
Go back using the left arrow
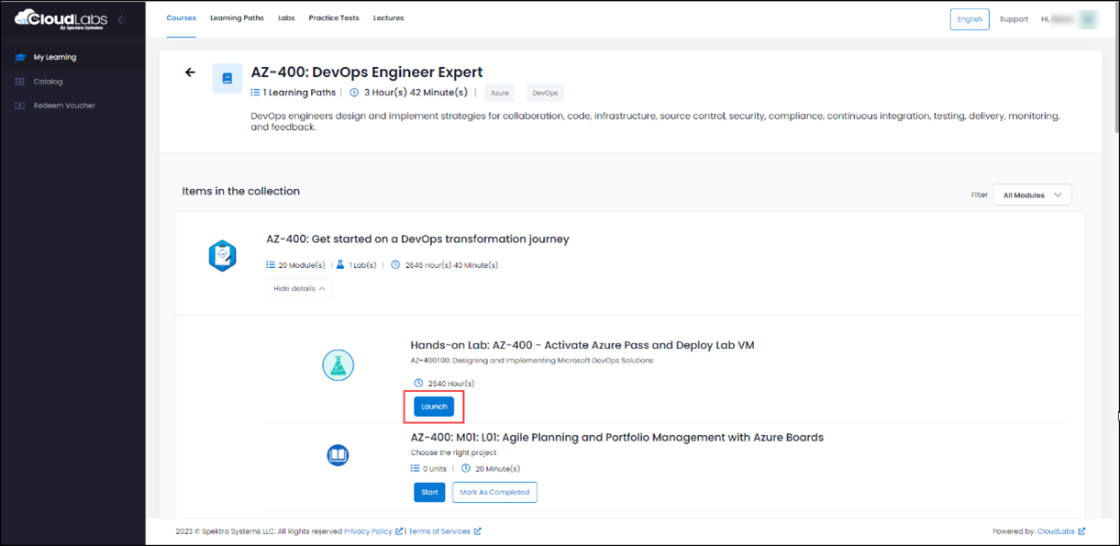click(x=190, y=72)
